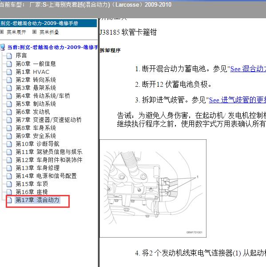The width and height of the screenshot is (266, 267).
Task: Click the root manual book icon
Action: coord(3,47)
